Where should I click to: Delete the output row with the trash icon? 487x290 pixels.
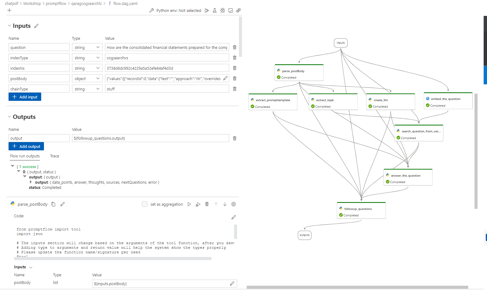coord(235,138)
